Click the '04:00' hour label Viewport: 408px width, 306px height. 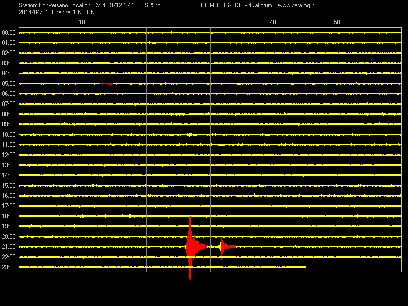click(x=9, y=73)
